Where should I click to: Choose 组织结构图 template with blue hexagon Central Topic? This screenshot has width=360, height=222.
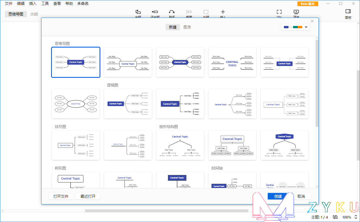tap(285, 145)
